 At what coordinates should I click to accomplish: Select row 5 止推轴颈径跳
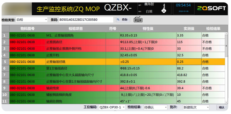pyautogui.click(x=113, y=62)
